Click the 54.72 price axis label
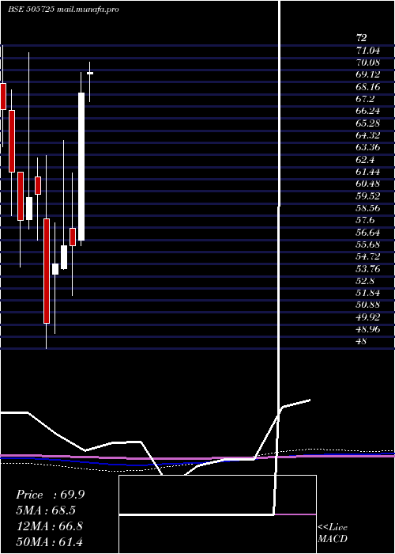 tap(368, 256)
